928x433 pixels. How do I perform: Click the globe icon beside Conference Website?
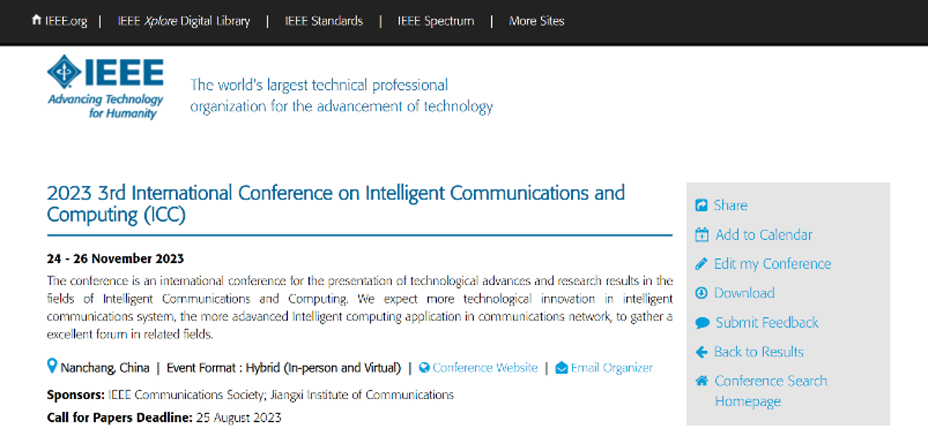pyautogui.click(x=423, y=368)
